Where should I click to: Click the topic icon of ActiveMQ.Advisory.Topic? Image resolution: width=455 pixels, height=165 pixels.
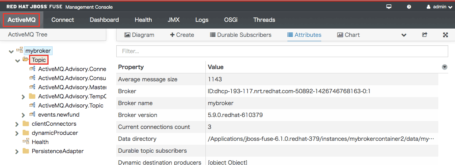[33, 105]
